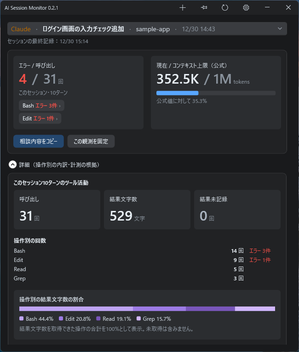The height and width of the screenshot is (352, 299).
Task: Click the セッションの最終記録：12/30 15:14 text
Action: pyautogui.click(x=48, y=41)
